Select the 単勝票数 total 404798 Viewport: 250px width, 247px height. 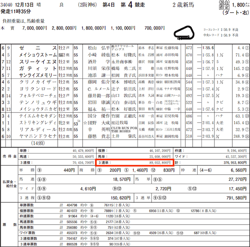(73, 205)
